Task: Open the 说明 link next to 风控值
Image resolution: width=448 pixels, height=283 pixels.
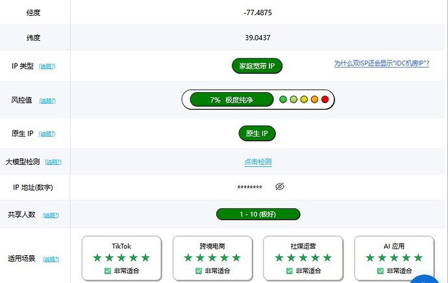Action: (47, 101)
